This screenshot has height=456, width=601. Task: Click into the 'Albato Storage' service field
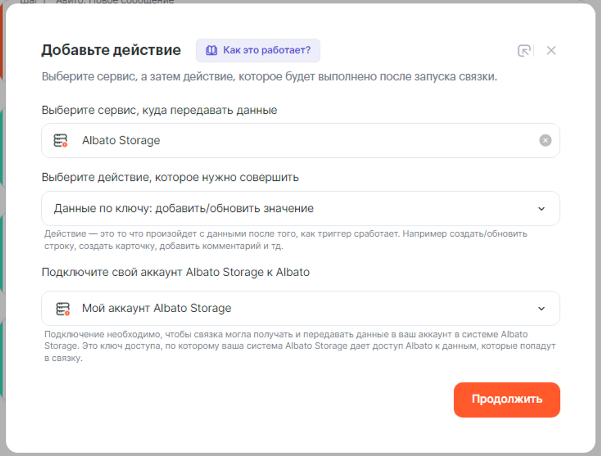click(x=286, y=141)
